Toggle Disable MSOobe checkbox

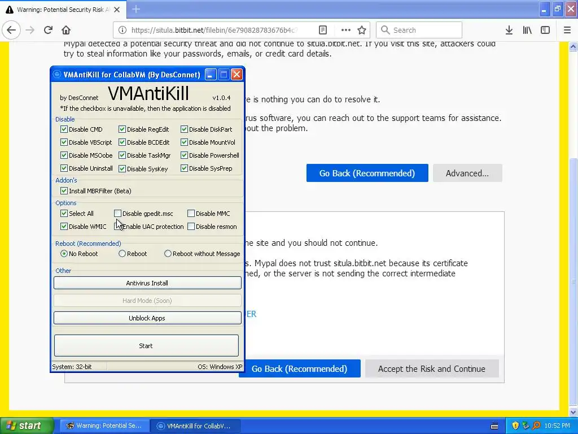(x=64, y=155)
